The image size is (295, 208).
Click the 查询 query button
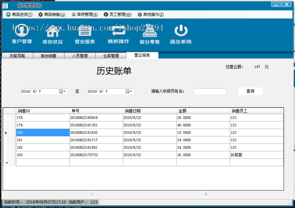click(250, 91)
